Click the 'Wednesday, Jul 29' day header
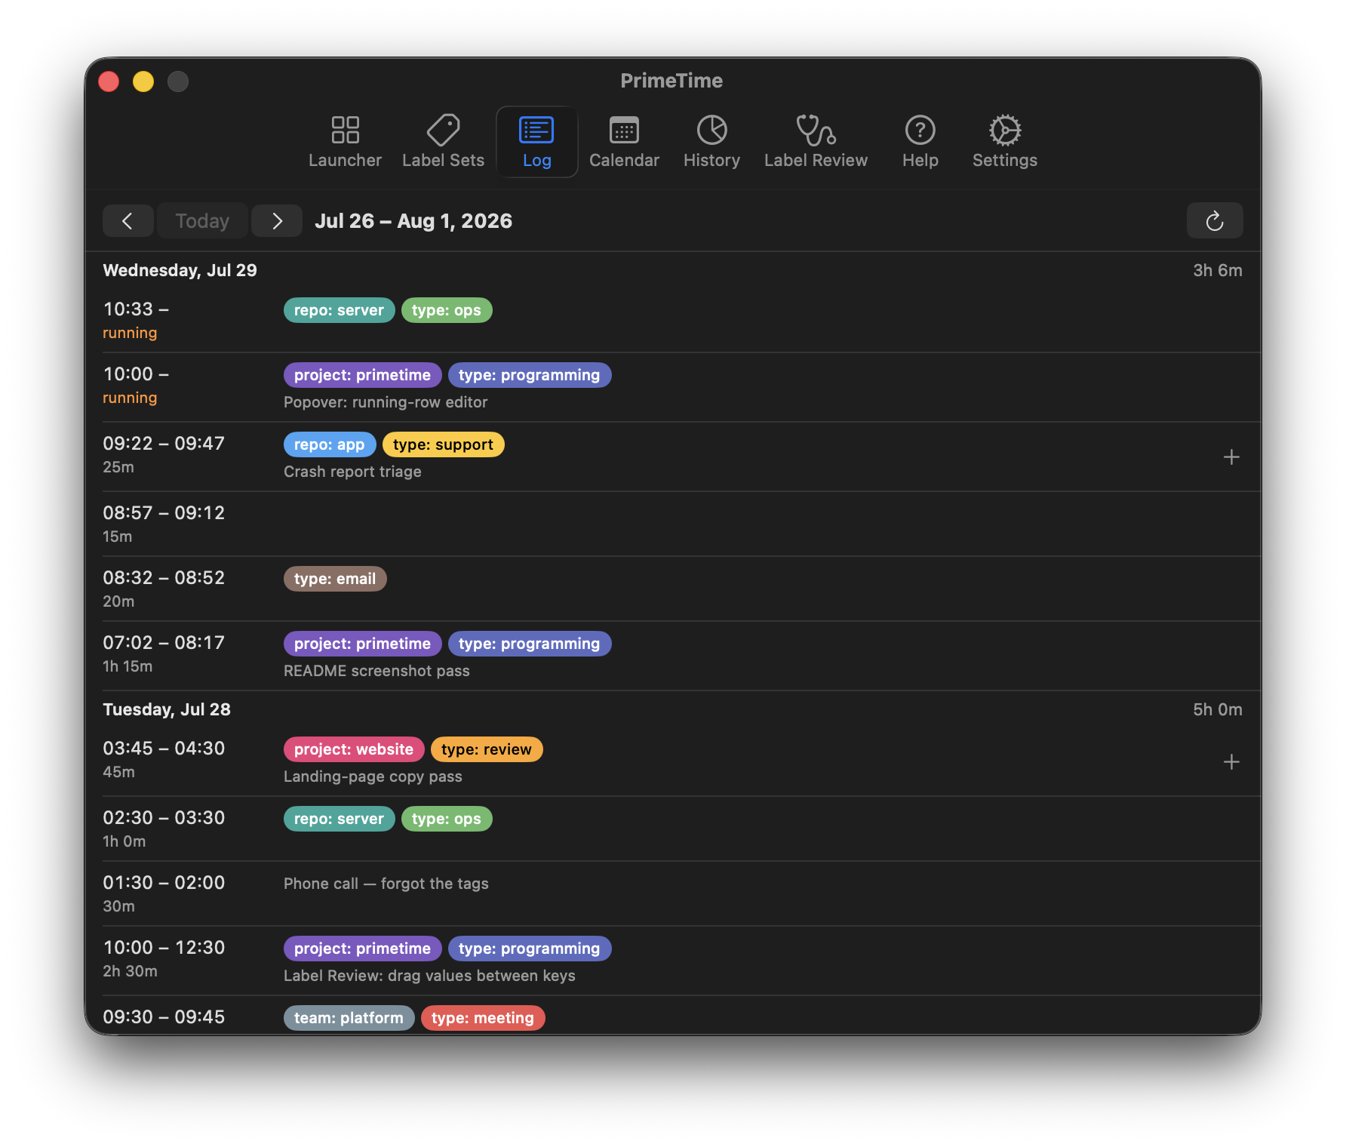 (x=180, y=270)
